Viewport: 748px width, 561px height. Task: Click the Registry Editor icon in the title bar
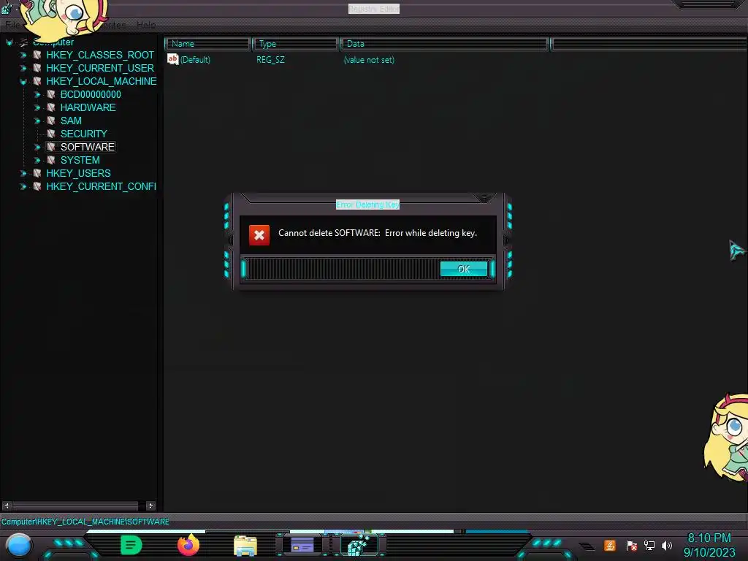tap(6, 7)
